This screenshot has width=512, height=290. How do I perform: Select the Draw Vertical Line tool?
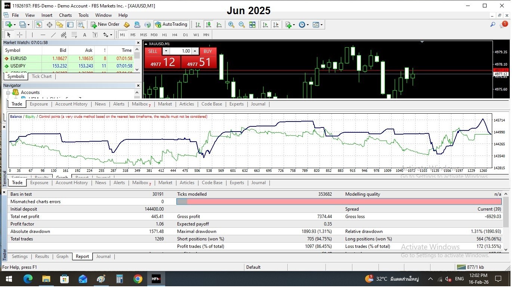[x=32, y=35]
